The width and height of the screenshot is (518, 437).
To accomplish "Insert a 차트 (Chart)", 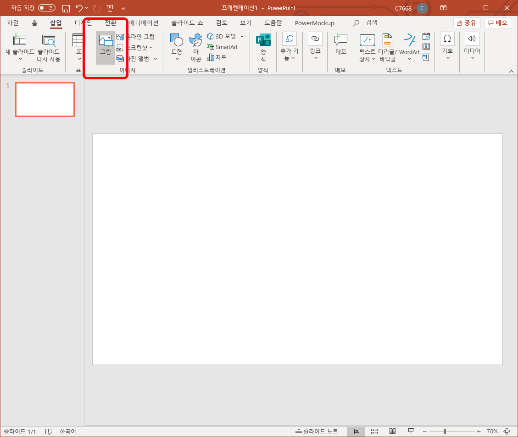I will 217,57.
